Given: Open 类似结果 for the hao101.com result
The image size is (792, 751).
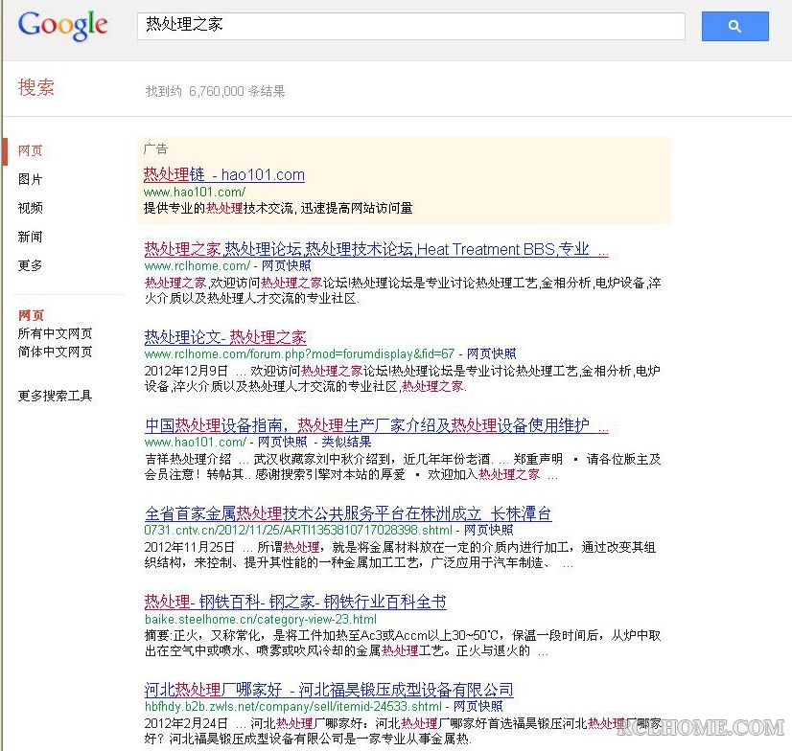Looking at the screenshot, I should pos(346,443).
